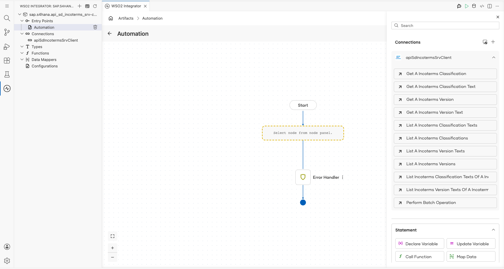Add Perform Batch Operation action
The height and width of the screenshot is (269, 504).
click(445, 203)
